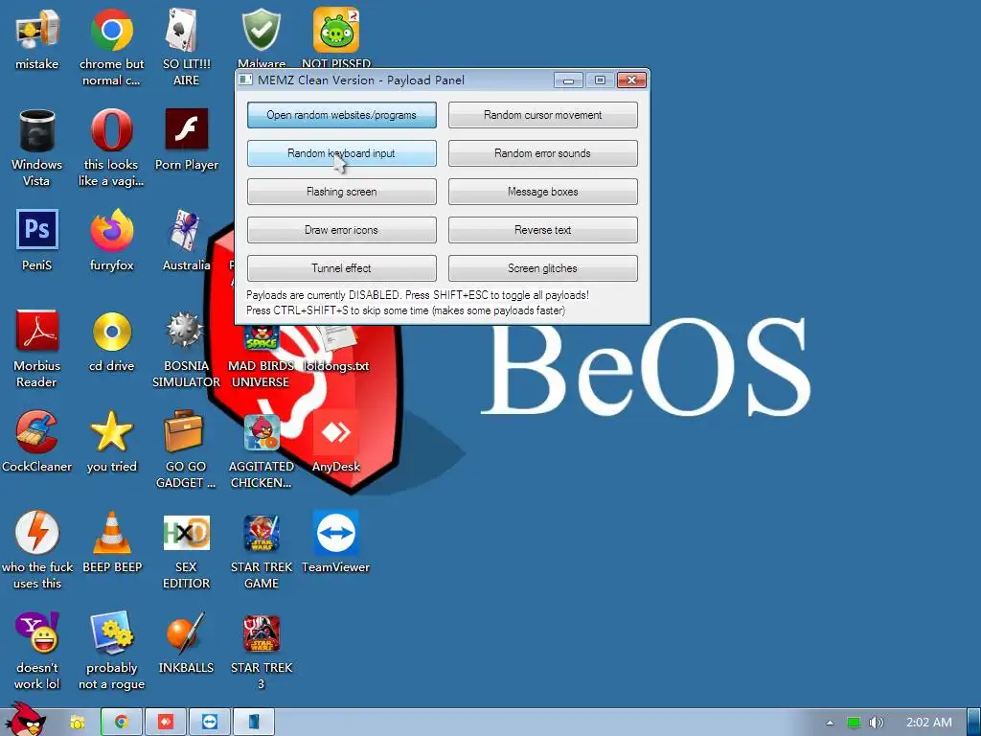Toggle the Random error sounds payload

click(543, 153)
